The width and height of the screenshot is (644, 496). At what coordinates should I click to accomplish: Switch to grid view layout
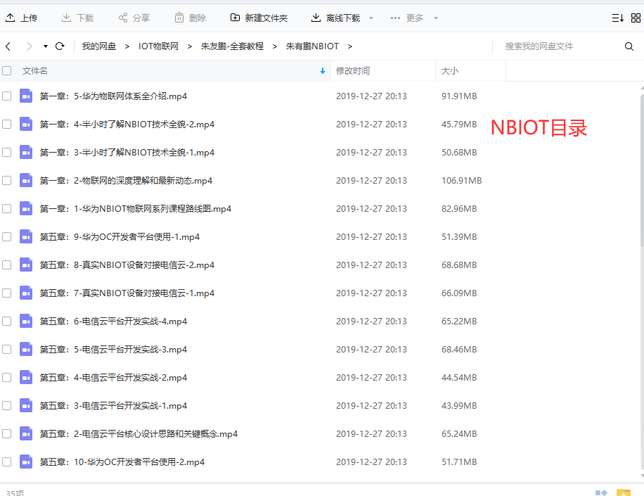tap(636, 18)
